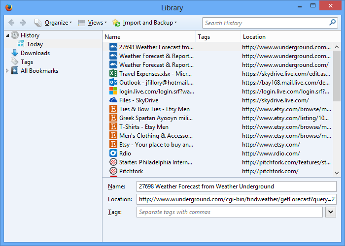Click the history list scroll-up arrow
The image size is (345, 246).
point(337,47)
